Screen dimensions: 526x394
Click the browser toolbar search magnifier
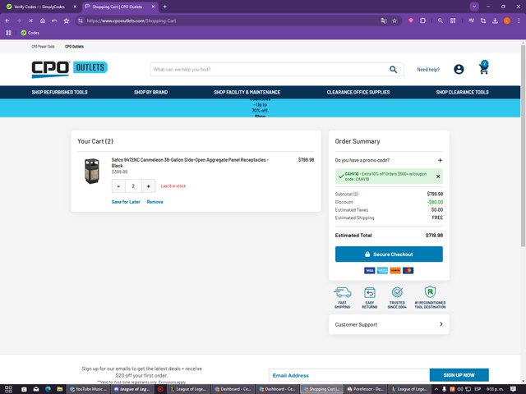[x=441, y=21]
